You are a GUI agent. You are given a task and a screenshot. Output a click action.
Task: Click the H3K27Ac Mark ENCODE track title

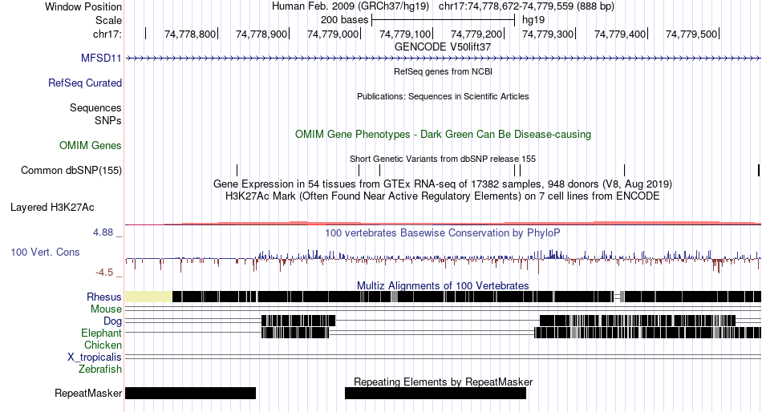[x=443, y=196]
